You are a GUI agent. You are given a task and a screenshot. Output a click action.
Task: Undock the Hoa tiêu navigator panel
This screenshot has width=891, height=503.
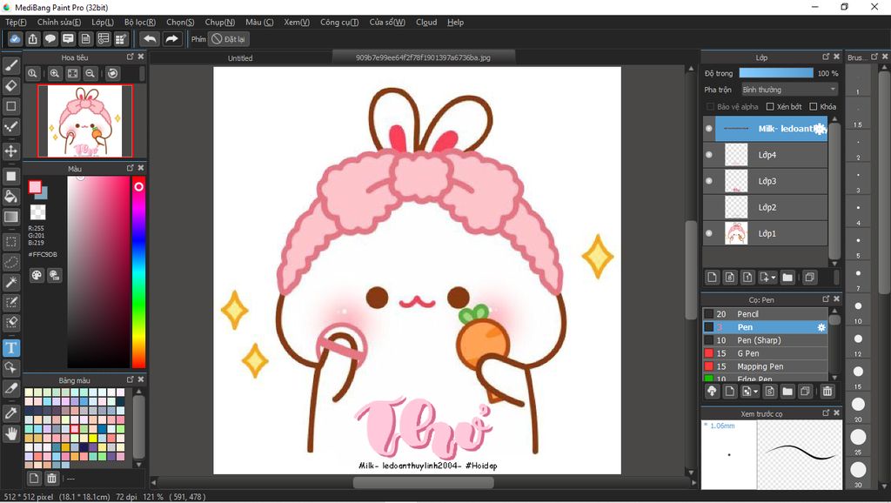coord(131,57)
